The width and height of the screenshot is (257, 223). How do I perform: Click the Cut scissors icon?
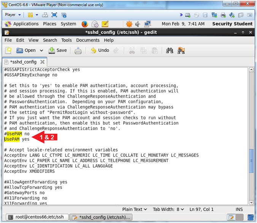pos(132,51)
